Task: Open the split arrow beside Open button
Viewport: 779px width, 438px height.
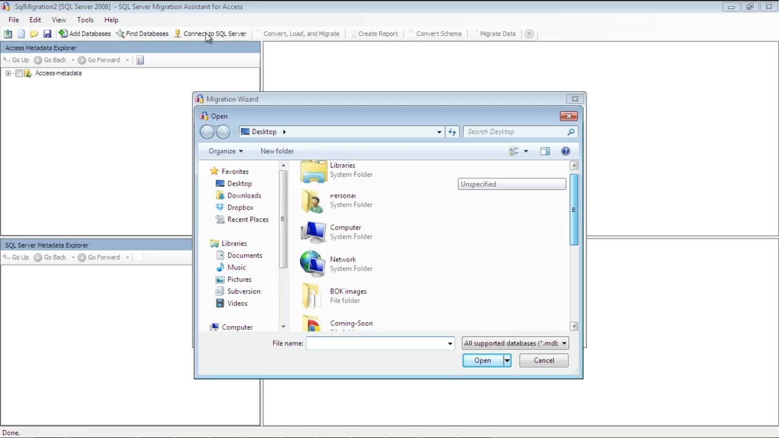Action: point(507,361)
